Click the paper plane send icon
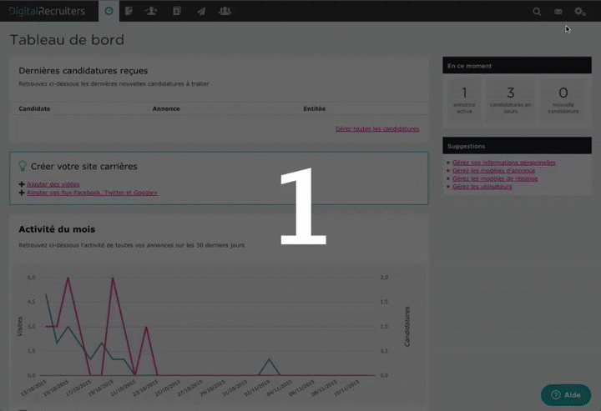Screen dimensions: 601x411 point(201,11)
